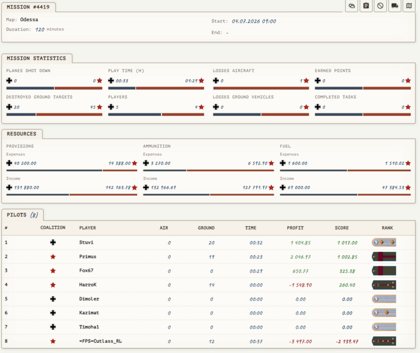Open the supply truck icon

click(395, 6)
